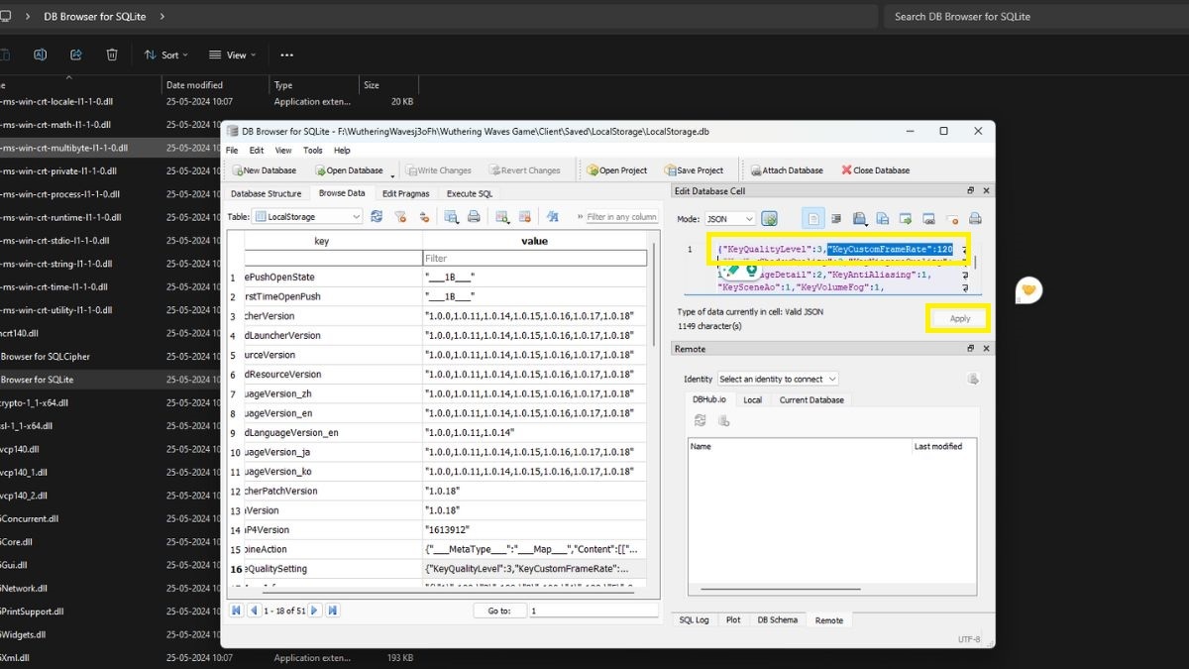Open the Sort dropdown in File Explorer
The image size is (1189, 669).
coord(166,55)
